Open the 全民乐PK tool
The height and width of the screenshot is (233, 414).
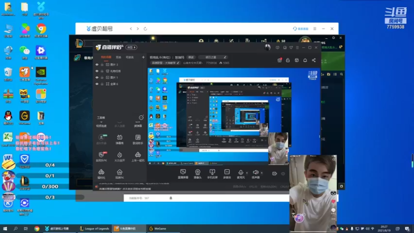coord(101,157)
